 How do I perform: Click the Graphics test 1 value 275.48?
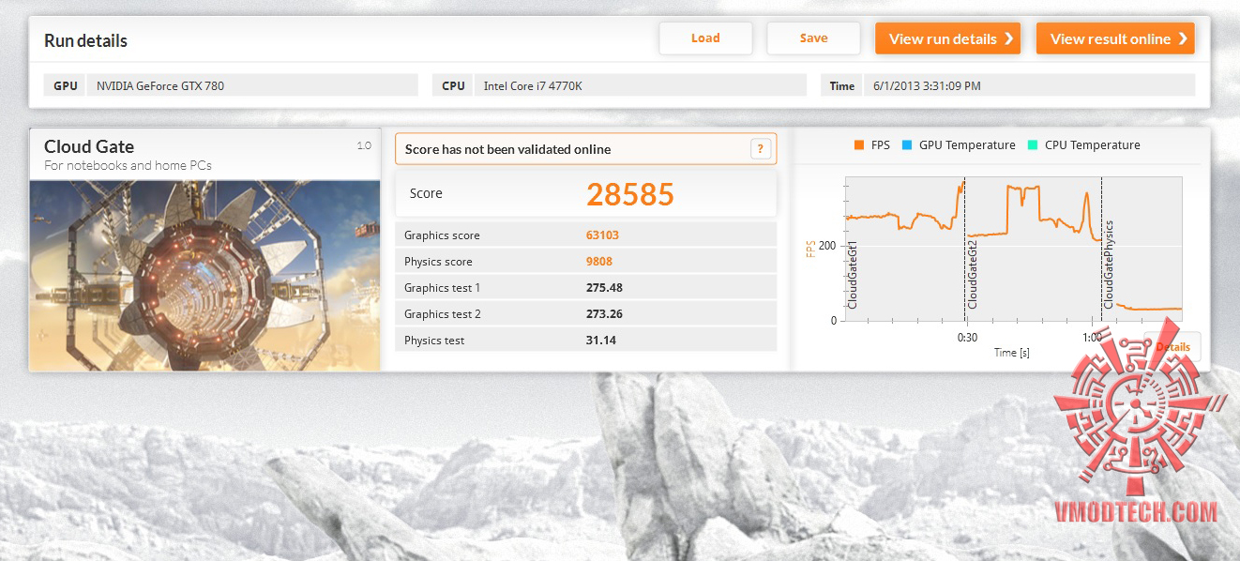(604, 288)
